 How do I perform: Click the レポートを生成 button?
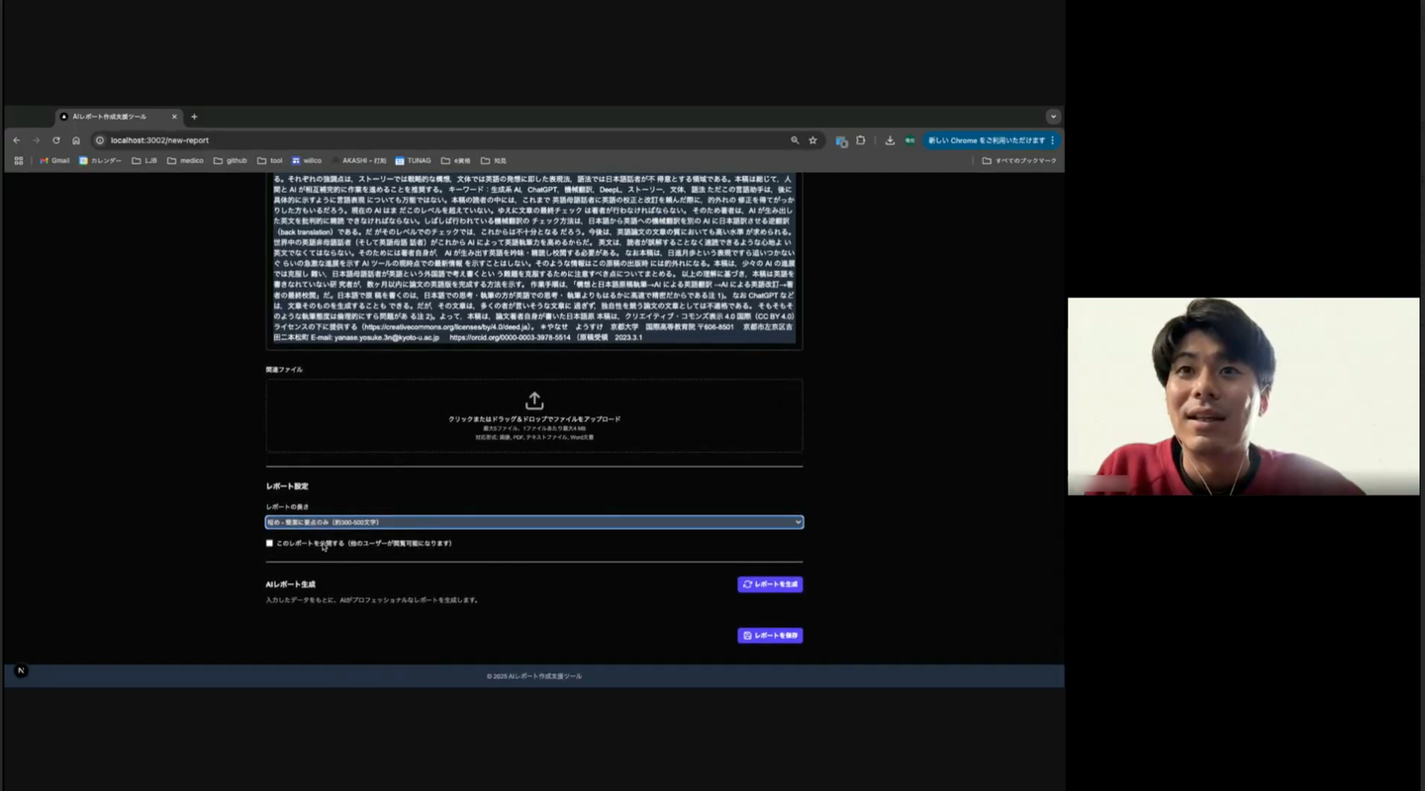coord(770,584)
